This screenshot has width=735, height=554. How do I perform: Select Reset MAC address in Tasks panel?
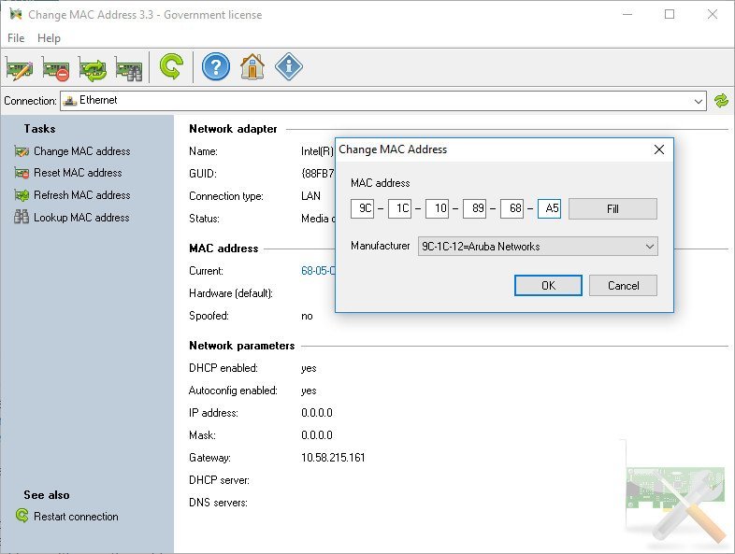click(78, 173)
